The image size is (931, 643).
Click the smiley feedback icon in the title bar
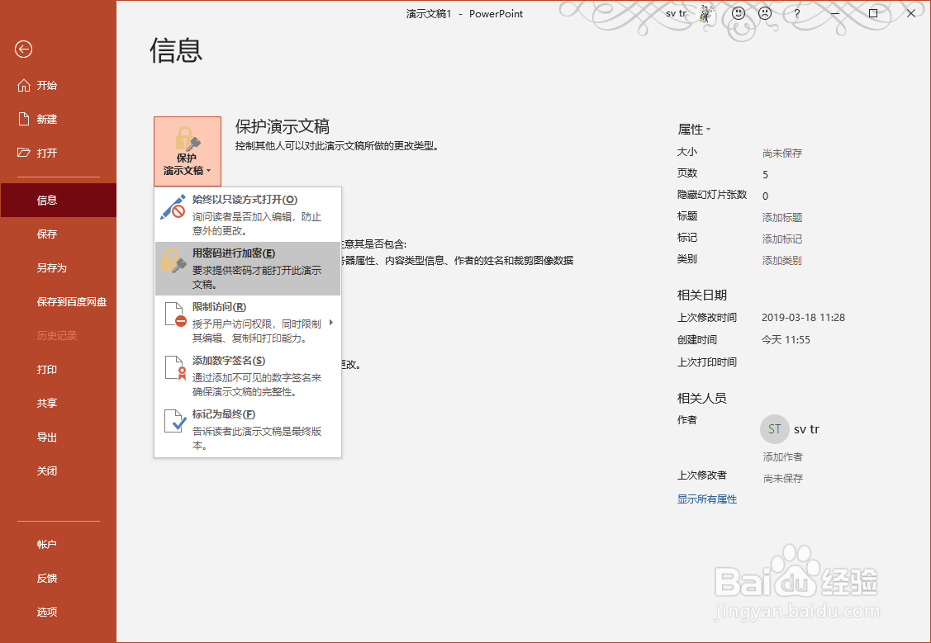(738, 13)
